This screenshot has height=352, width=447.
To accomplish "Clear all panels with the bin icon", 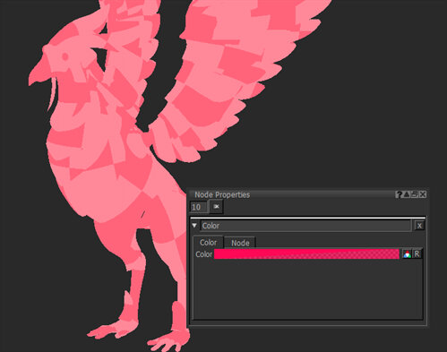I will coord(216,207).
